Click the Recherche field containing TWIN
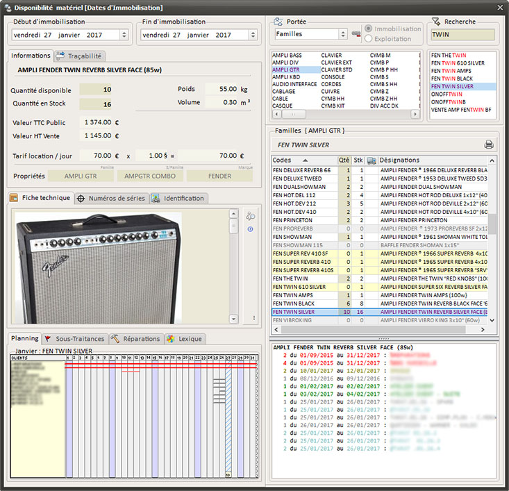Screen dimensions: 509x491 pos(462,34)
